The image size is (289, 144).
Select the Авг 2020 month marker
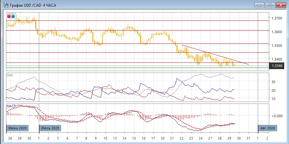pyautogui.click(x=268, y=128)
